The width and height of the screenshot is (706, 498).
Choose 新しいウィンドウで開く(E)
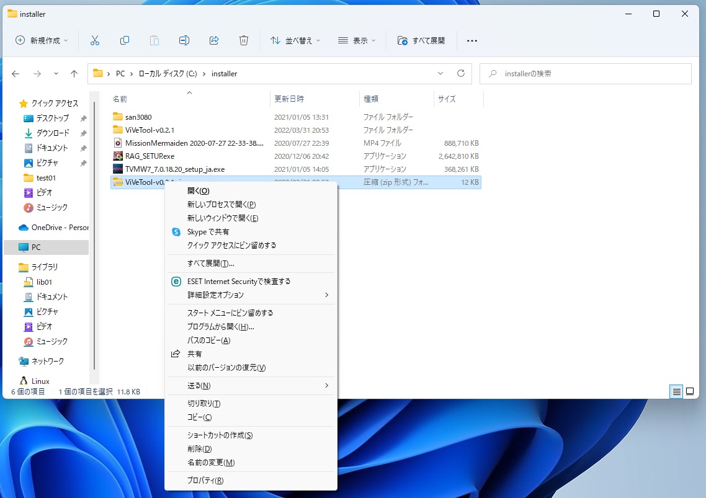(x=251, y=218)
